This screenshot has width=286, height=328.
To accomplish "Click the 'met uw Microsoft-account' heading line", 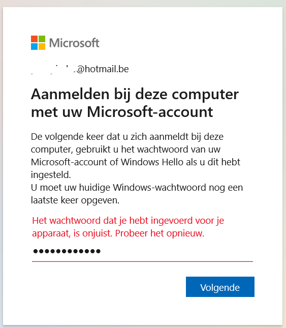I will 122,112.
